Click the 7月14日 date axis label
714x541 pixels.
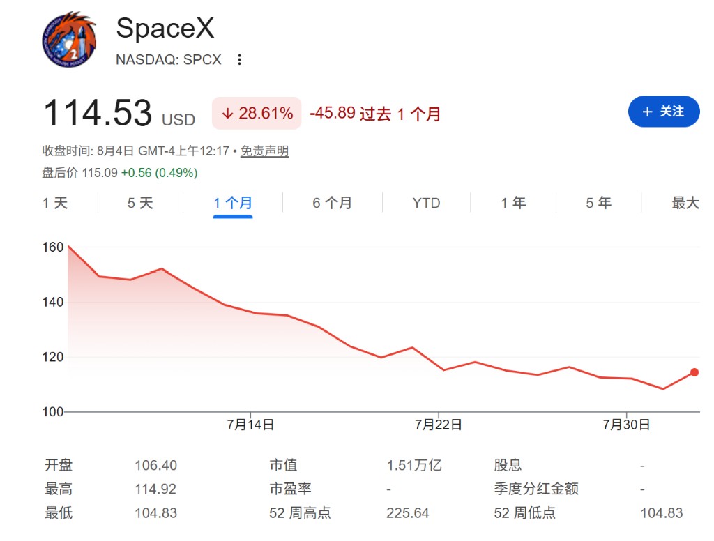(250, 425)
